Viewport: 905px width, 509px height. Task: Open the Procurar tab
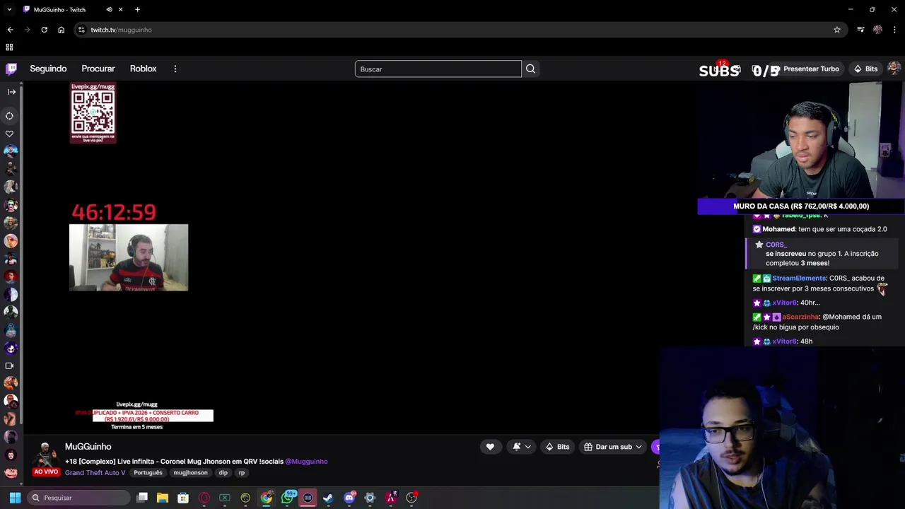pos(98,69)
